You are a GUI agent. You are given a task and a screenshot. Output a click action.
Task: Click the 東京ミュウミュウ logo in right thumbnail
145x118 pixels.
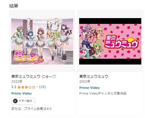(x=121, y=42)
